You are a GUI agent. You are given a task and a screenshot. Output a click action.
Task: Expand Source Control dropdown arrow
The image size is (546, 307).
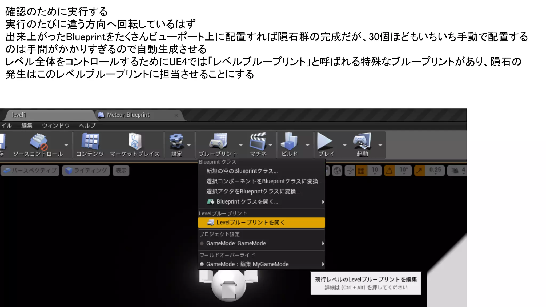point(66,145)
